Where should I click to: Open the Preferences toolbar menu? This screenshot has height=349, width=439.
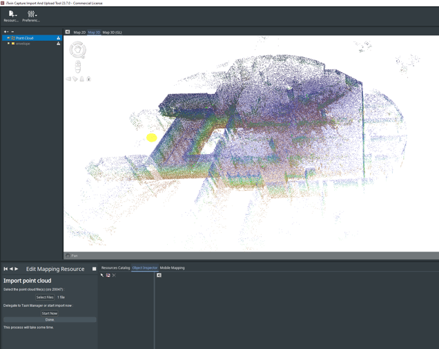pyautogui.click(x=31, y=16)
